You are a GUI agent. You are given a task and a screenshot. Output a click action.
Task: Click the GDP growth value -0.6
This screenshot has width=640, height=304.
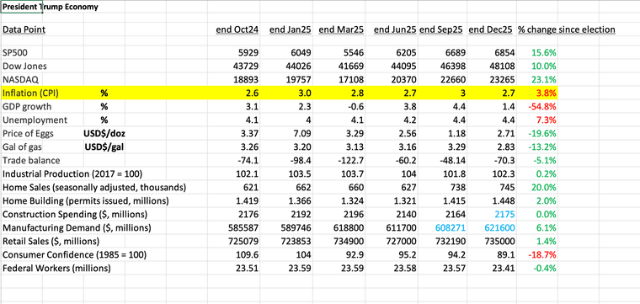[355, 106]
